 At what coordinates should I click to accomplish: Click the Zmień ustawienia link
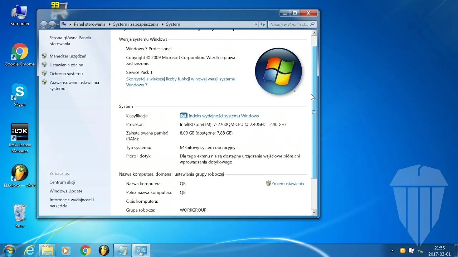click(288, 183)
